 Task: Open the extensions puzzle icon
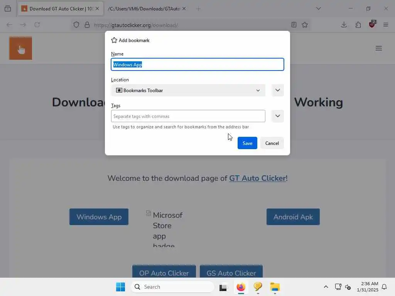point(358,25)
